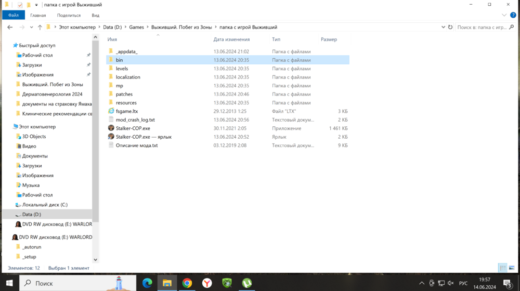Switch to the Вид ribbon tab
Viewport: 520px width, 291px height.
point(95,16)
